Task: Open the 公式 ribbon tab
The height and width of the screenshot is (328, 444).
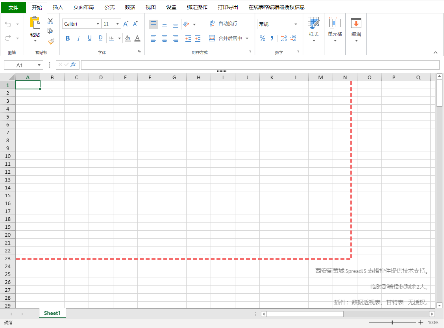Action: [109, 7]
